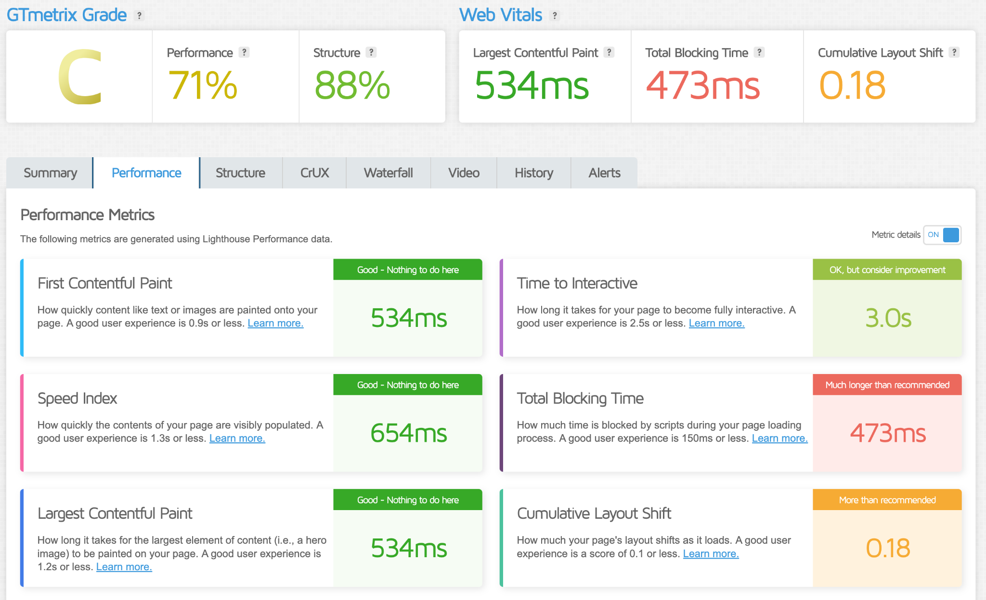The width and height of the screenshot is (986, 600).
Task: Click Learn more under First Contentful Paint
Action: 275,323
